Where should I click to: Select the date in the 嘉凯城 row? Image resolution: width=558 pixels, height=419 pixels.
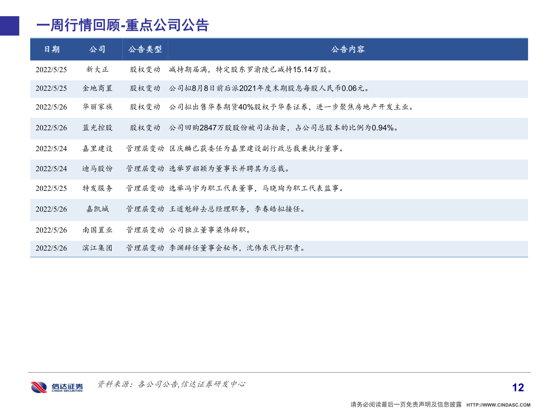pos(51,209)
